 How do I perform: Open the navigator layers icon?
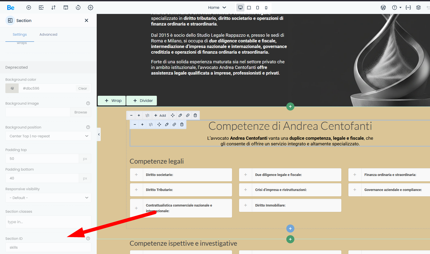pos(418,8)
